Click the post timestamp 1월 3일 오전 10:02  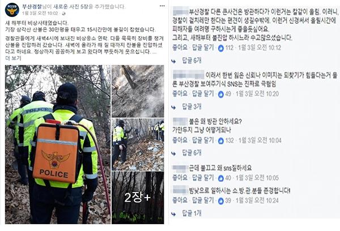[x=40, y=14]
